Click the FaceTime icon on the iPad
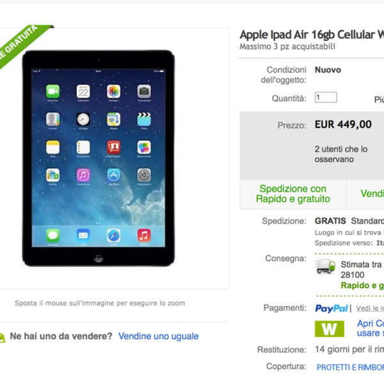The height and width of the screenshot is (384, 384). tap(52, 92)
